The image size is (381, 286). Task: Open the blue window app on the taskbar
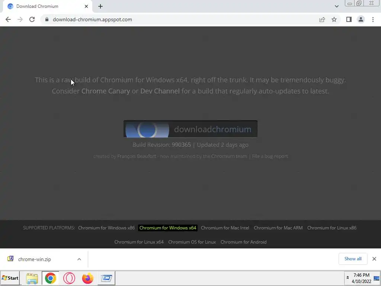click(x=106, y=278)
